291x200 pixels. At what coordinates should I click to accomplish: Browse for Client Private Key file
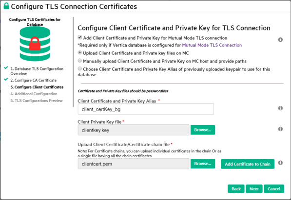click(203, 130)
